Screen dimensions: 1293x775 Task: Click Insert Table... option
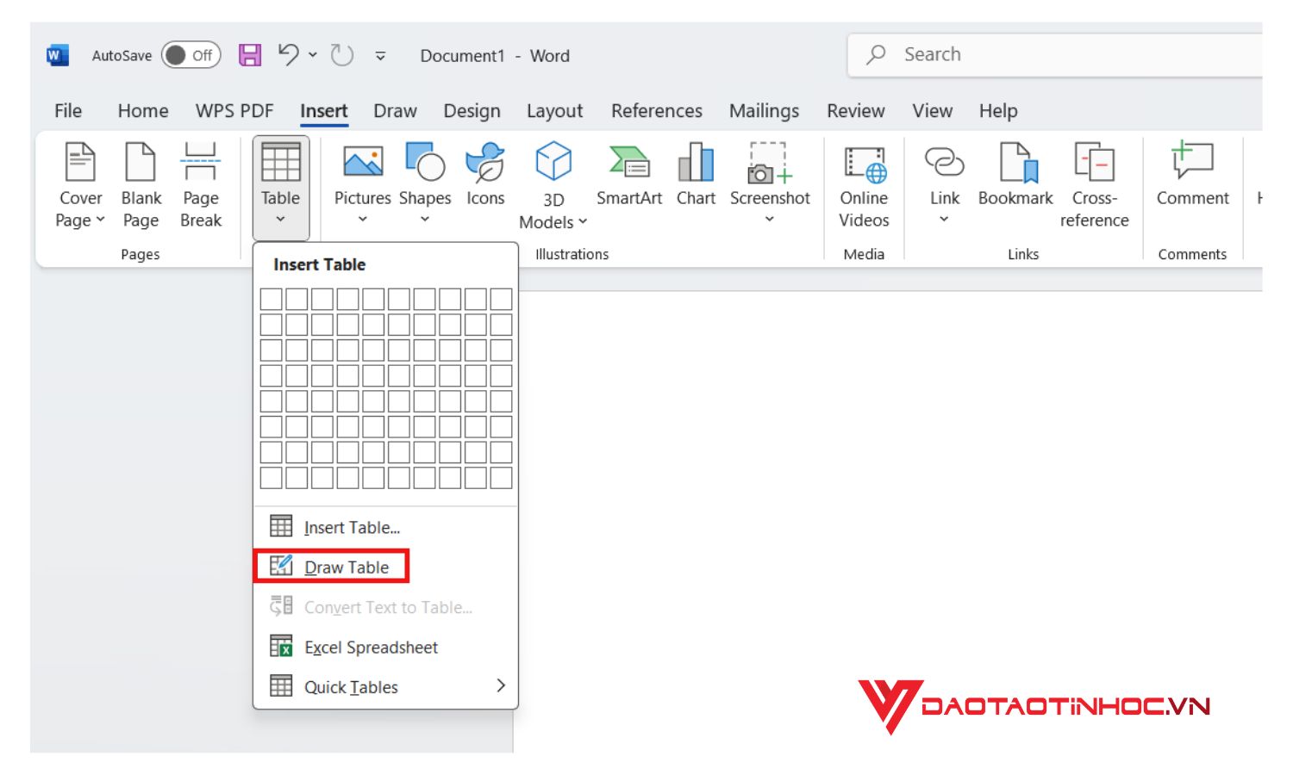pos(353,526)
